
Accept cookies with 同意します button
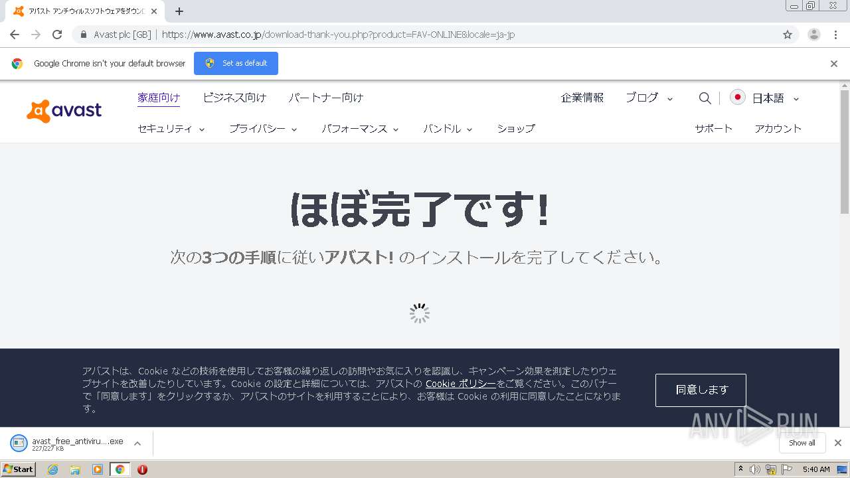pyautogui.click(x=701, y=390)
